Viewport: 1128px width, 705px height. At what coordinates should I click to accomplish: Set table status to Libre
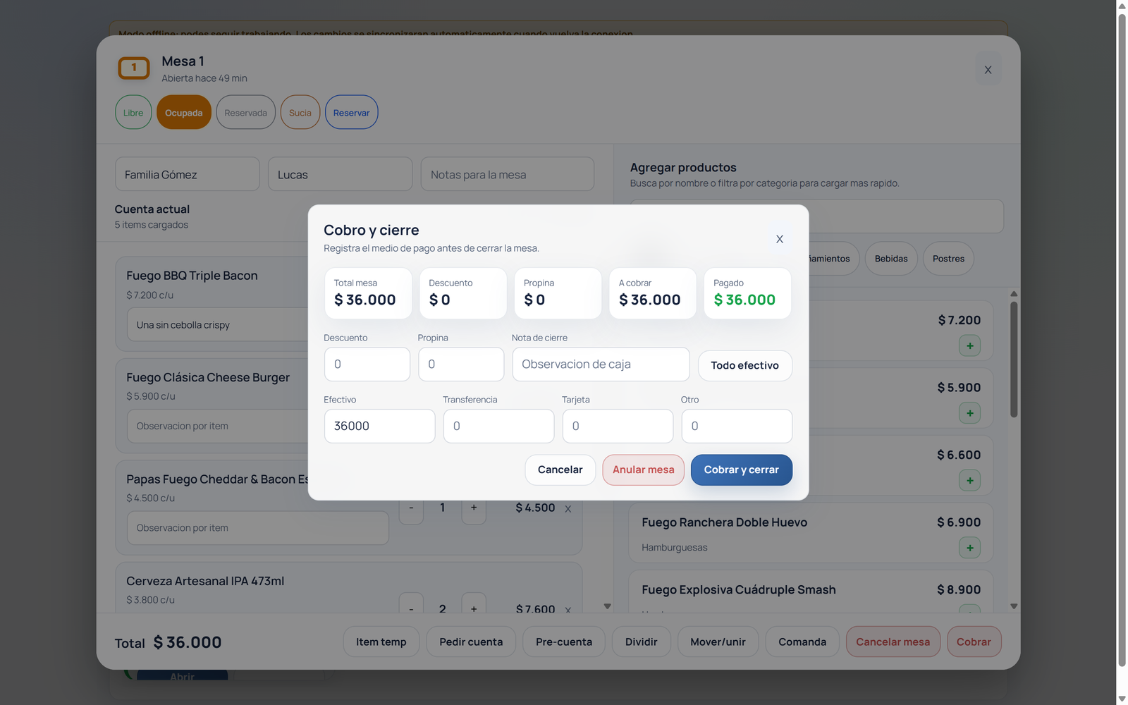pos(133,112)
